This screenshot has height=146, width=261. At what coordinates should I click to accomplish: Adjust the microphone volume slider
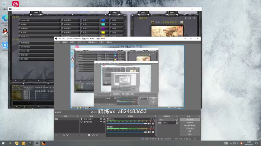[127, 124]
